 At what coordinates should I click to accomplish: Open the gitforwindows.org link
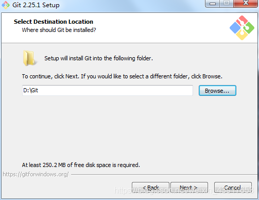(x=36, y=174)
